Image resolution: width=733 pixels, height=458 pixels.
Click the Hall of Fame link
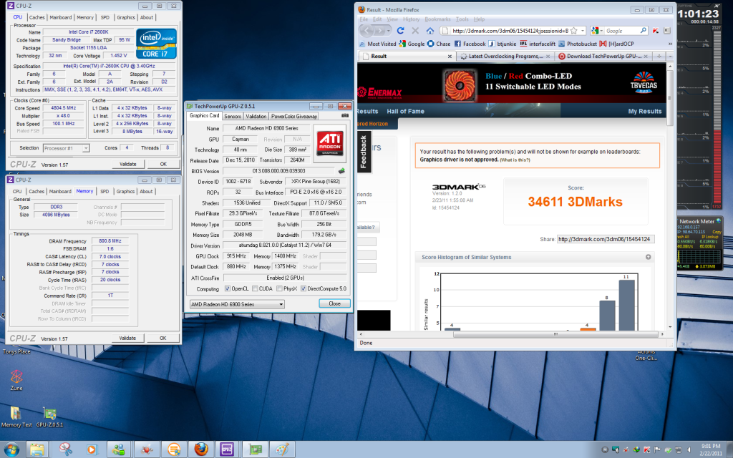(x=407, y=112)
